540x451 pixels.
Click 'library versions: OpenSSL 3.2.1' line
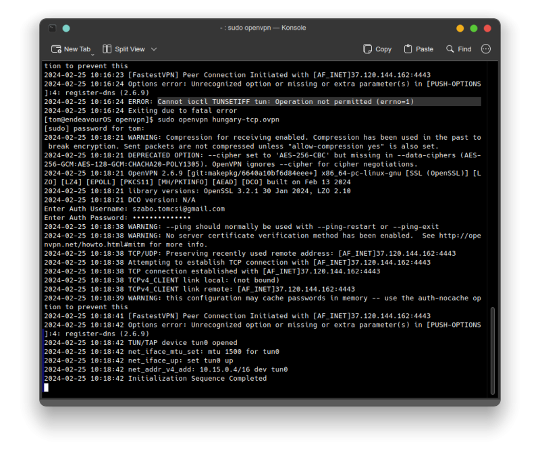[x=197, y=191]
